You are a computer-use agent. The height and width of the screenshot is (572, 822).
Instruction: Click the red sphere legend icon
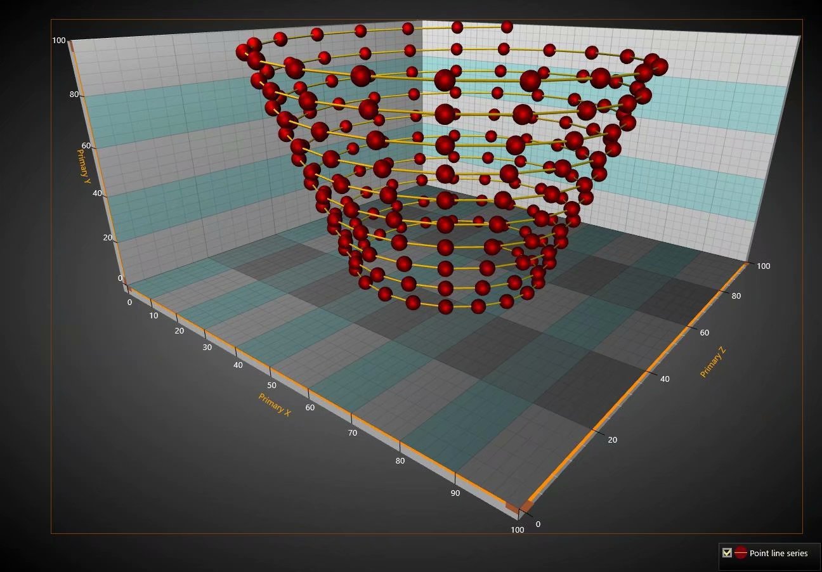tap(741, 553)
